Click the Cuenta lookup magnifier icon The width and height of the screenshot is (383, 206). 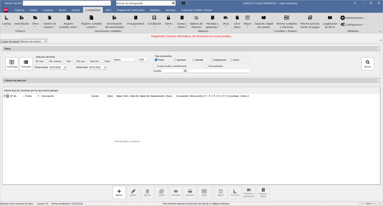(x=185, y=71)
